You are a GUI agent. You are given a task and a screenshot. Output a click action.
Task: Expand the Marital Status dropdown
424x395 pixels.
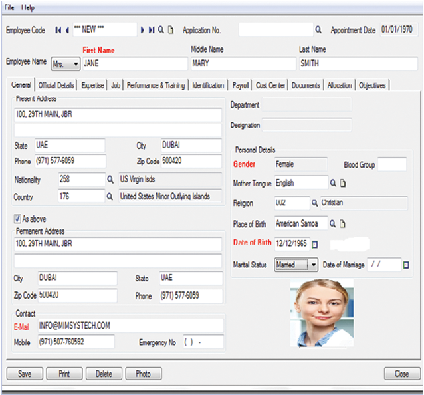pyautogui.click(x=314, y=265)
